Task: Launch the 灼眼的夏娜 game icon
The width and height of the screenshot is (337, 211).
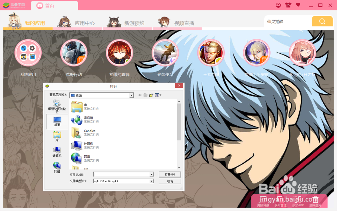Action: [x=120, y=53]
